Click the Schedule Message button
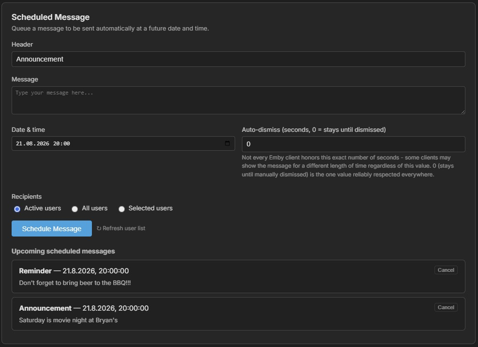The width and height of the screenshot is (478, 347). pos(51,228)
